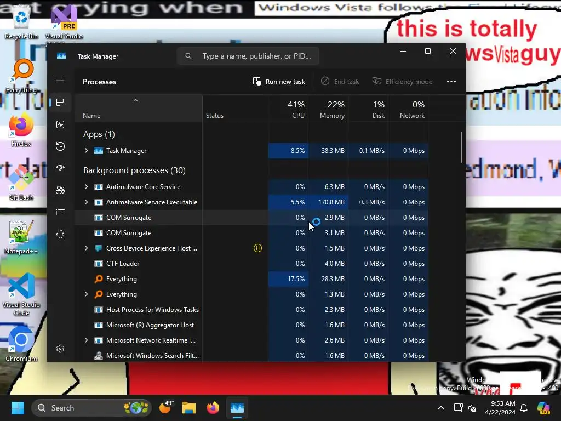Click End task button
This screenshot has width=561, height=421.
[x=340, y=82]
